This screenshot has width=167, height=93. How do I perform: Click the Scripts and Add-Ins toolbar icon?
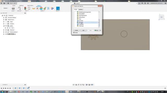[19, 8]
